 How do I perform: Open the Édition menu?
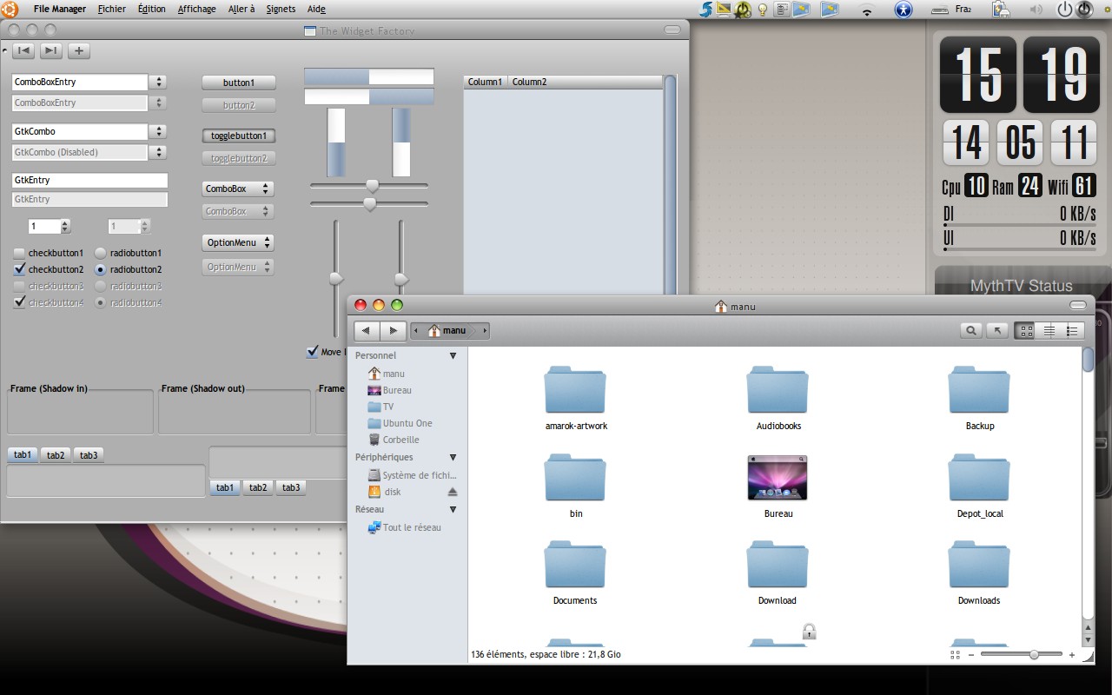click(151, 9)
